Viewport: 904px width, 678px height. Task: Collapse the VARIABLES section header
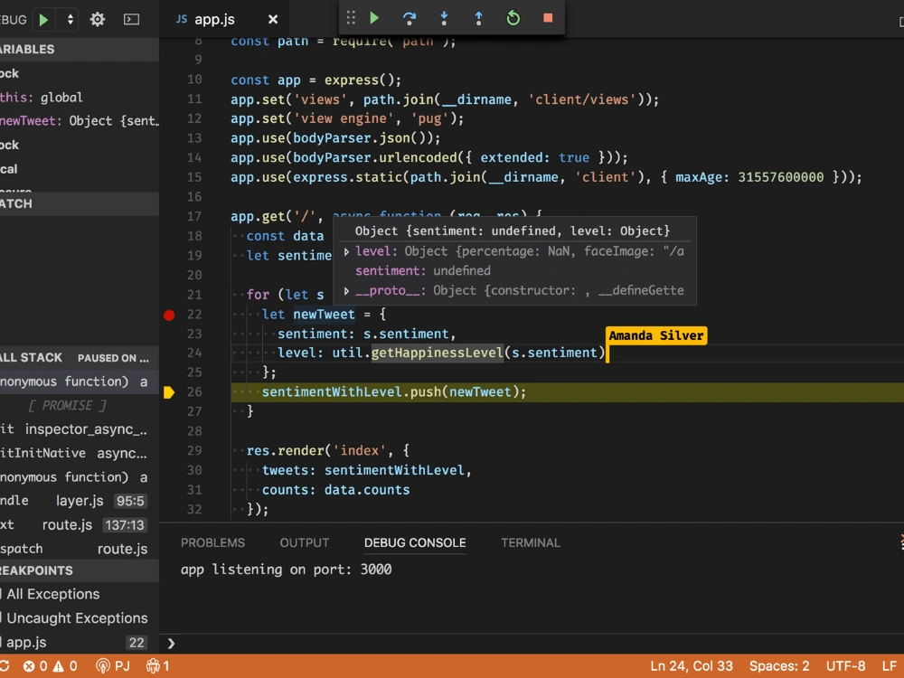pyautogui.click(x=79, y=50)
